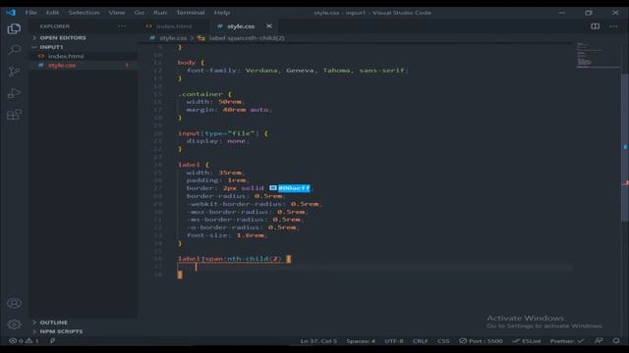Click the UTF-8 encoding status

pyautogui.click(x=394, y=341)
